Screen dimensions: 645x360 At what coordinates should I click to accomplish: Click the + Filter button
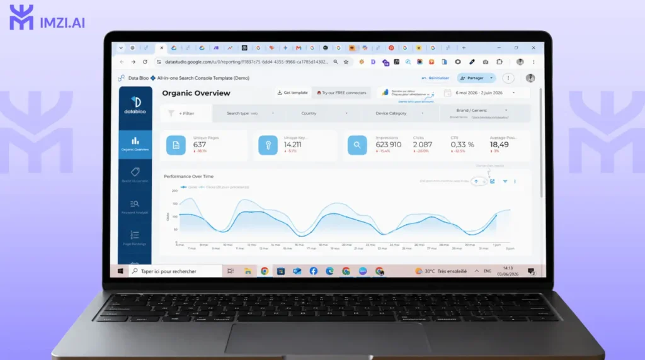point(186,113)
